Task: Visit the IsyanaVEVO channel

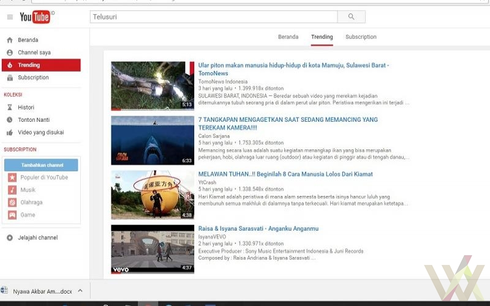Action: click(x=212, y=237)
